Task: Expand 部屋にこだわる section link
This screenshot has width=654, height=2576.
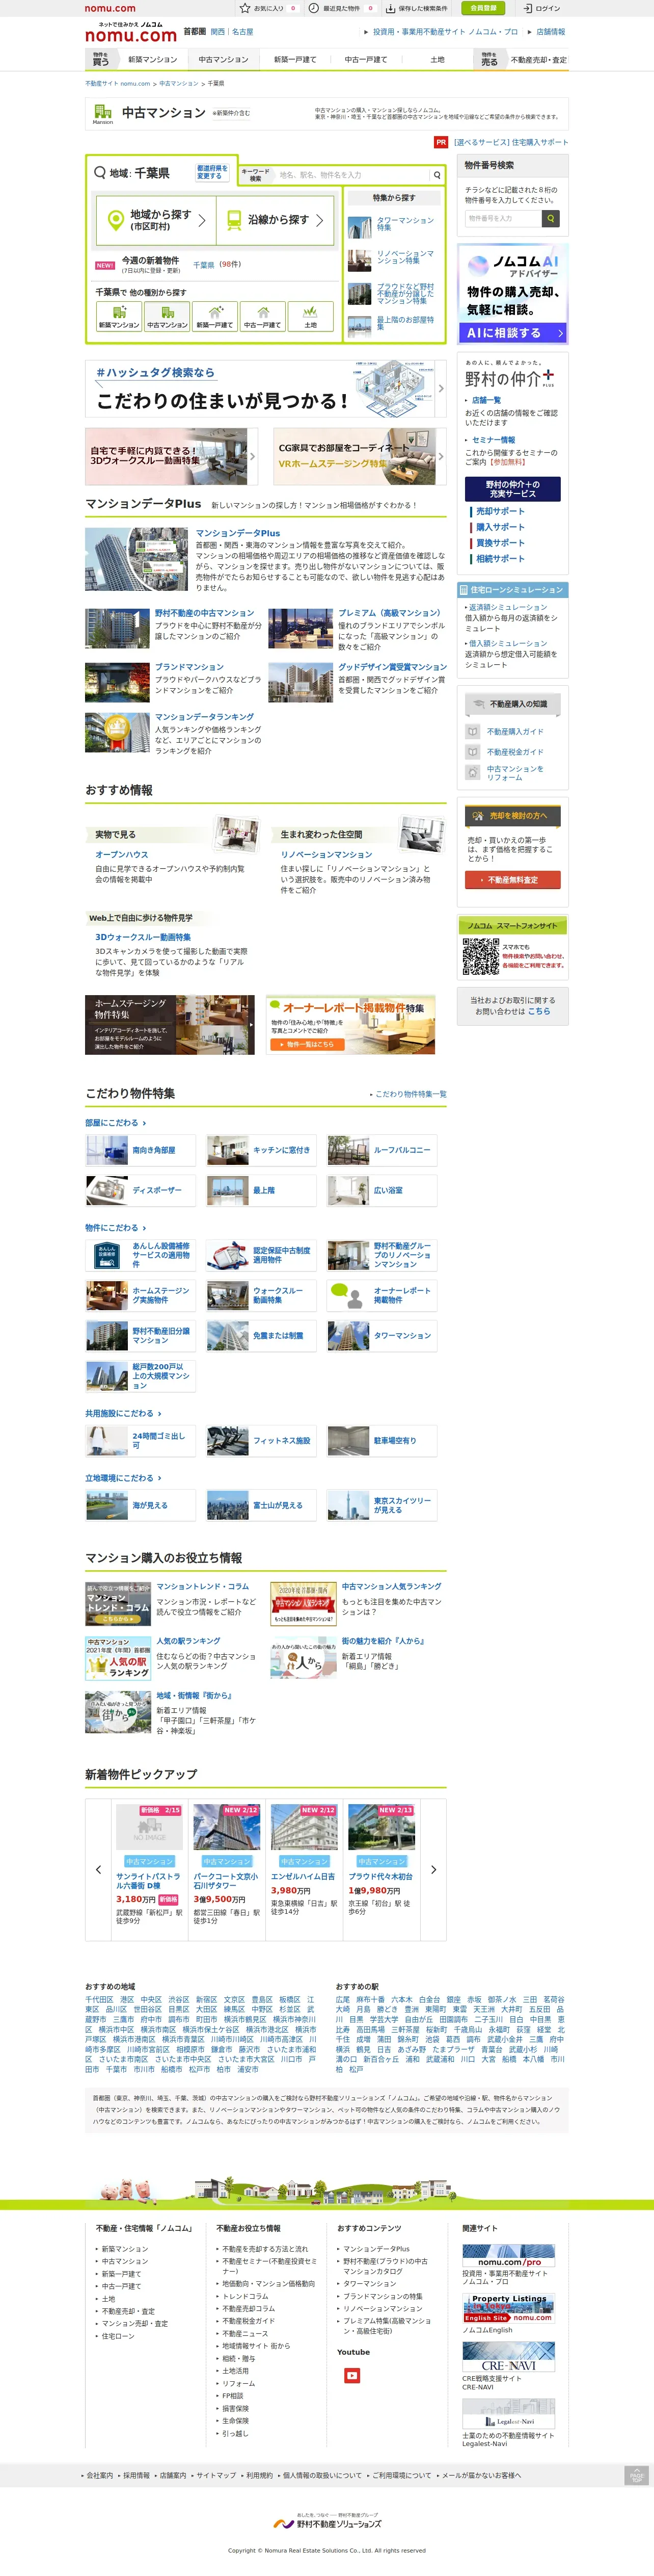Action: pos(115,1123)
